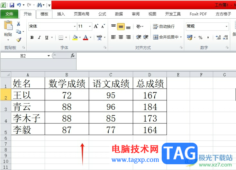Select cell with total 184
The height and width of the screenshot is (170, 236).
[x=150, y=106]
